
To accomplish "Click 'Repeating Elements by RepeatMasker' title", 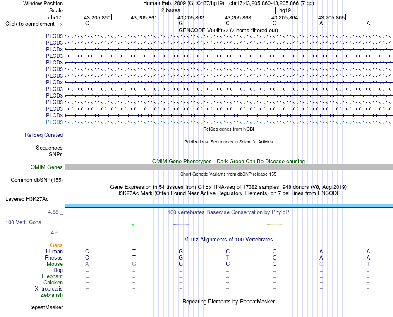I will 228,301.
